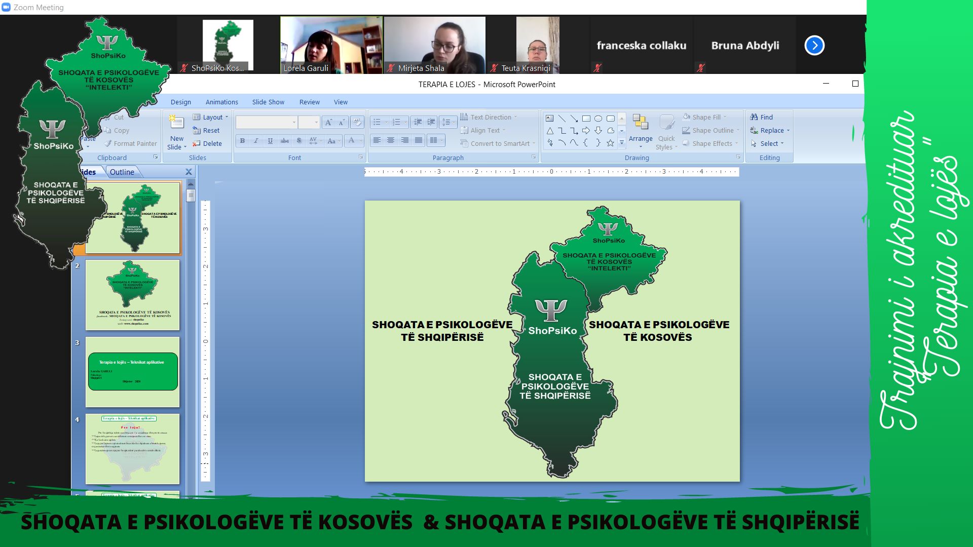
Task: Delete the selected slide
Action: pos(207,143)
